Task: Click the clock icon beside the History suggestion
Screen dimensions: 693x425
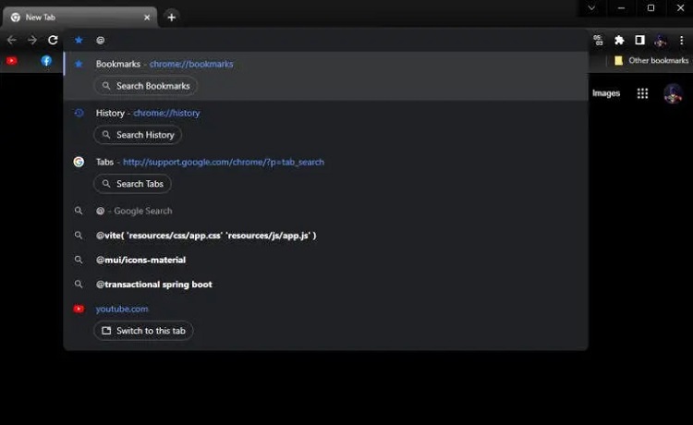Action: point(79,113)
